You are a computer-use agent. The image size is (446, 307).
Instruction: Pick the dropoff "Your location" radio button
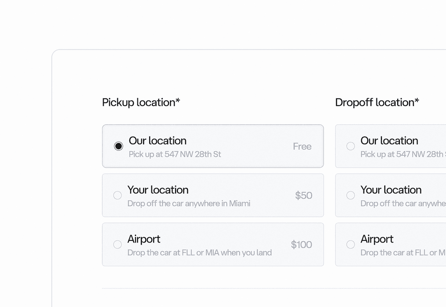(351, 195)
